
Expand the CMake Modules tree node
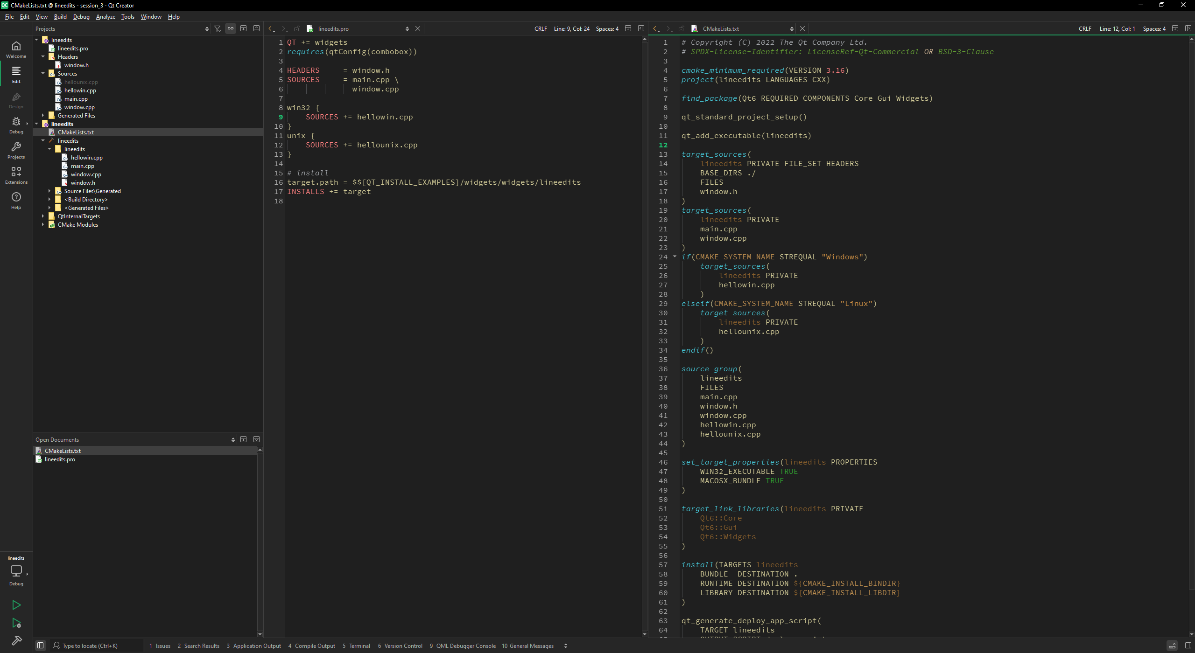pyautogui.click(x=43, y=225)
